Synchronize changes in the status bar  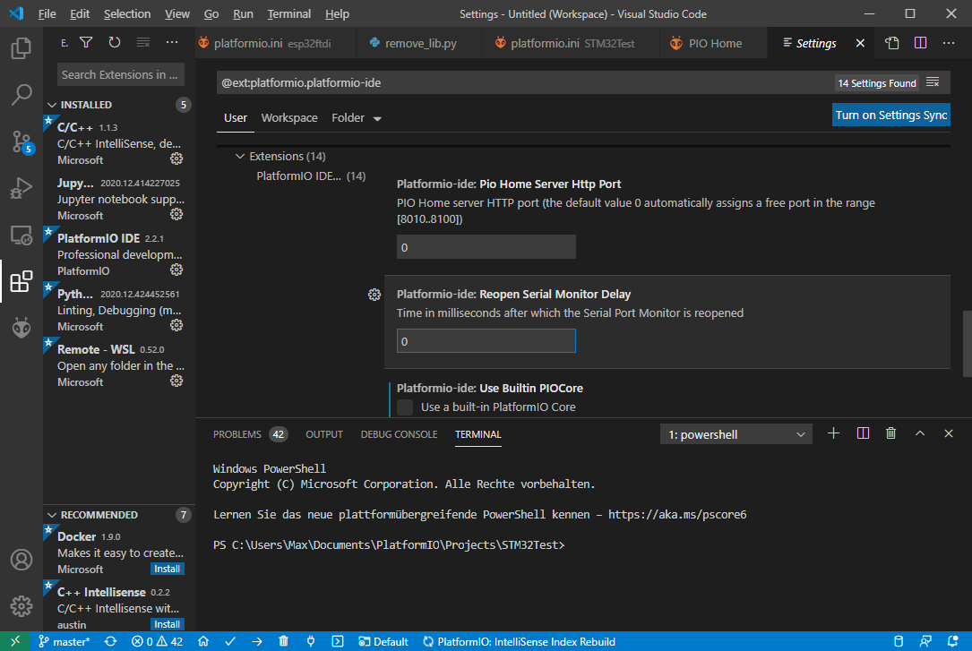coord(110,641)
